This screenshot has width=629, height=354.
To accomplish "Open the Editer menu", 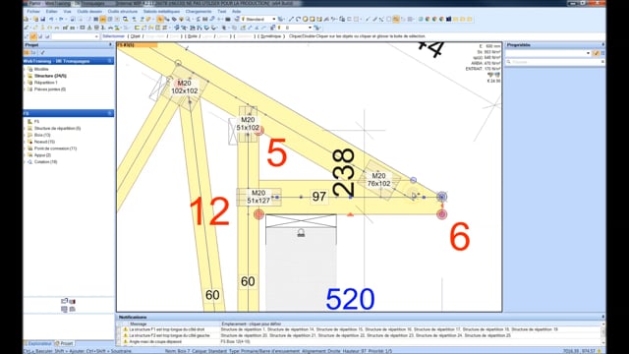I will click(51, 12).
